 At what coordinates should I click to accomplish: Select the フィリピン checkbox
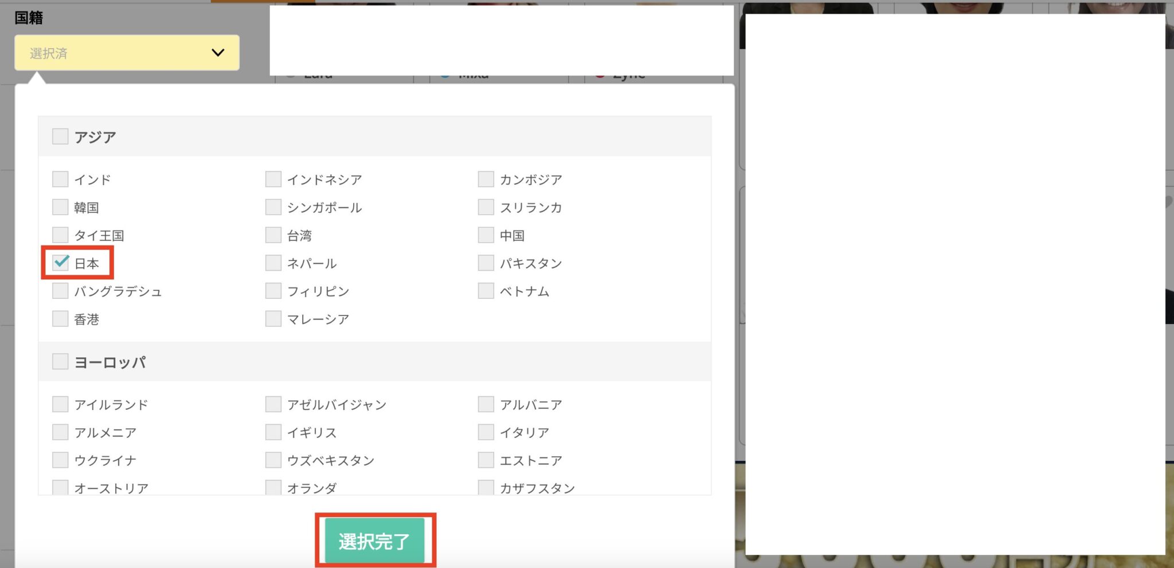[273, 291]
